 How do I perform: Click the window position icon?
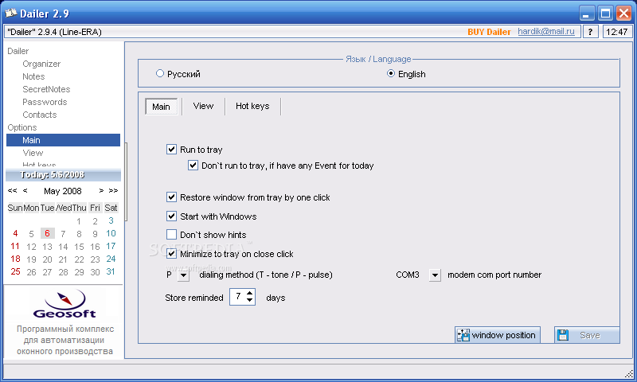tap(463, 335)
